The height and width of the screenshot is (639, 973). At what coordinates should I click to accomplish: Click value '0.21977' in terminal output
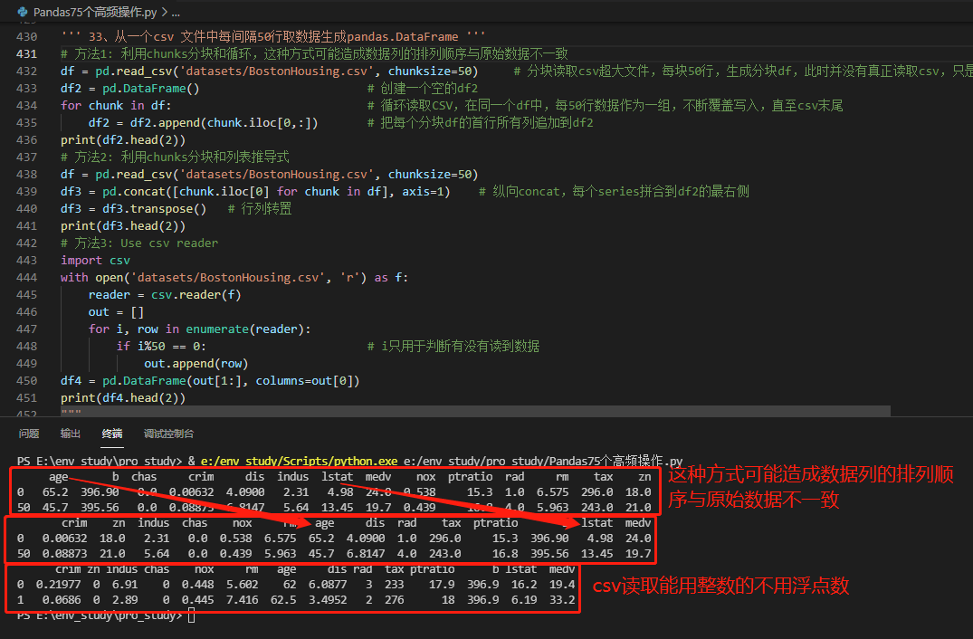pyautogui.click(x=58, y=585)
